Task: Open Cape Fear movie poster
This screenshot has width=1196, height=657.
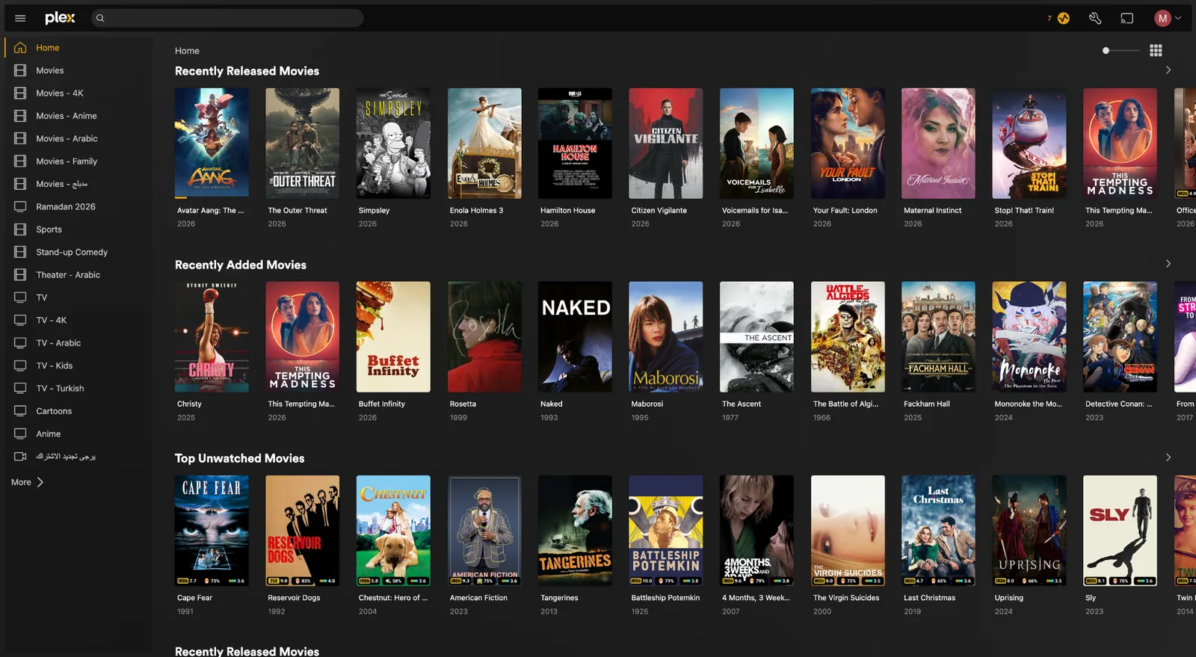Action: coord(212,531)
